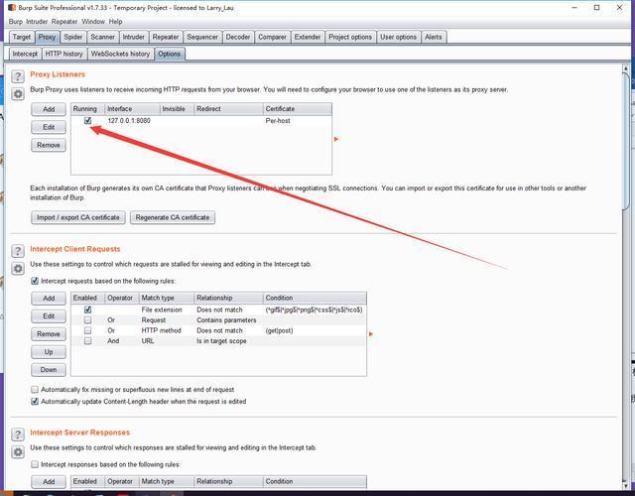Click the scrollbar down arrow
The image size is (635, 496).
[626, 485]
